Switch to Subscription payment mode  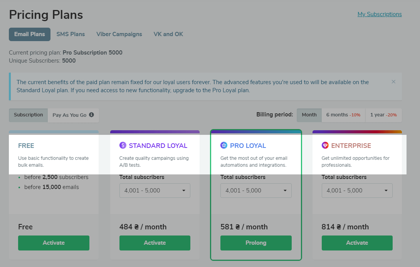pyautogui.click(x=29, y=115)
